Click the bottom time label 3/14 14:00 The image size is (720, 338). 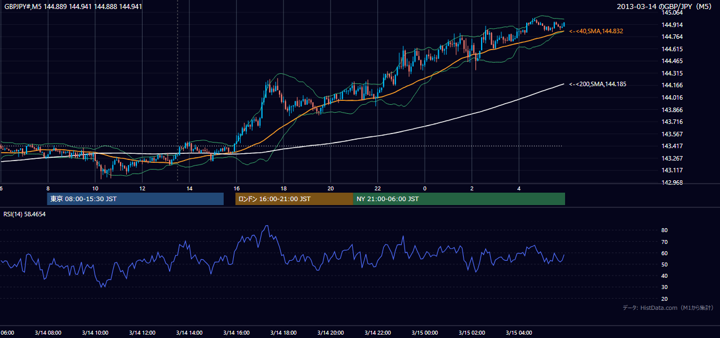[189, 332]
